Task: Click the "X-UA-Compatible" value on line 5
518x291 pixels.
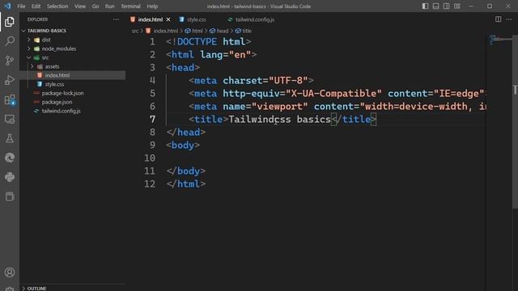Action: tap(333, 94)
